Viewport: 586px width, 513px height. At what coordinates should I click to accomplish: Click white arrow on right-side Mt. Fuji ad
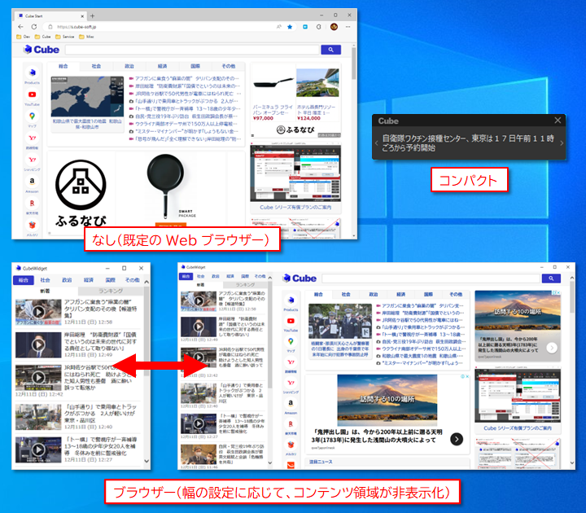pyautogui.click(x=552, y=349)
